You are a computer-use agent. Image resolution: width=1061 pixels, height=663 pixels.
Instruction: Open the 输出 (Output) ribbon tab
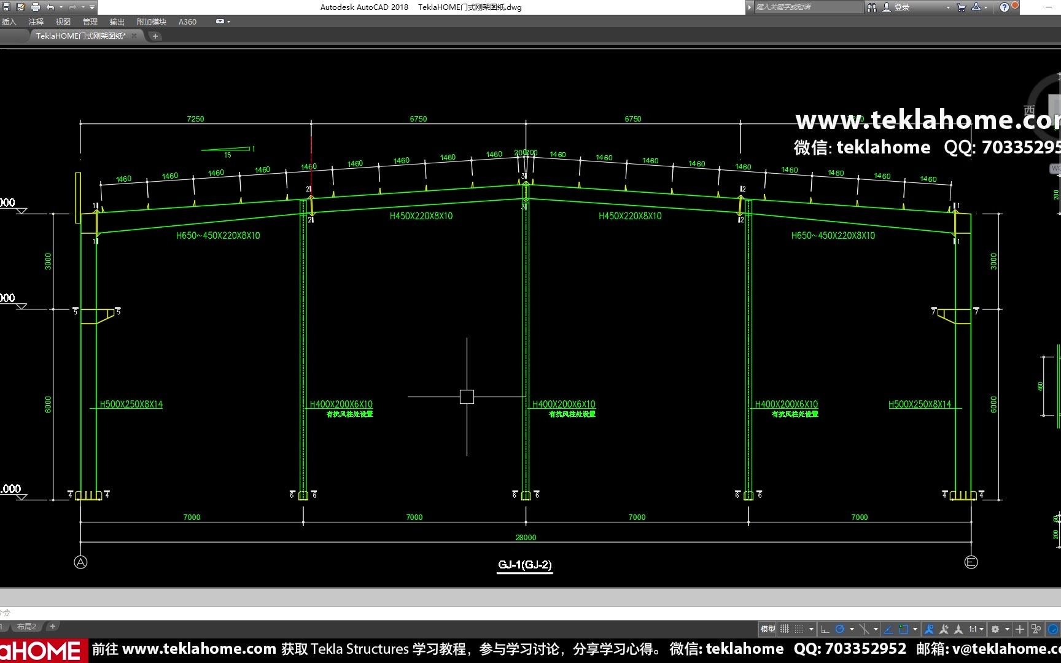117,21
